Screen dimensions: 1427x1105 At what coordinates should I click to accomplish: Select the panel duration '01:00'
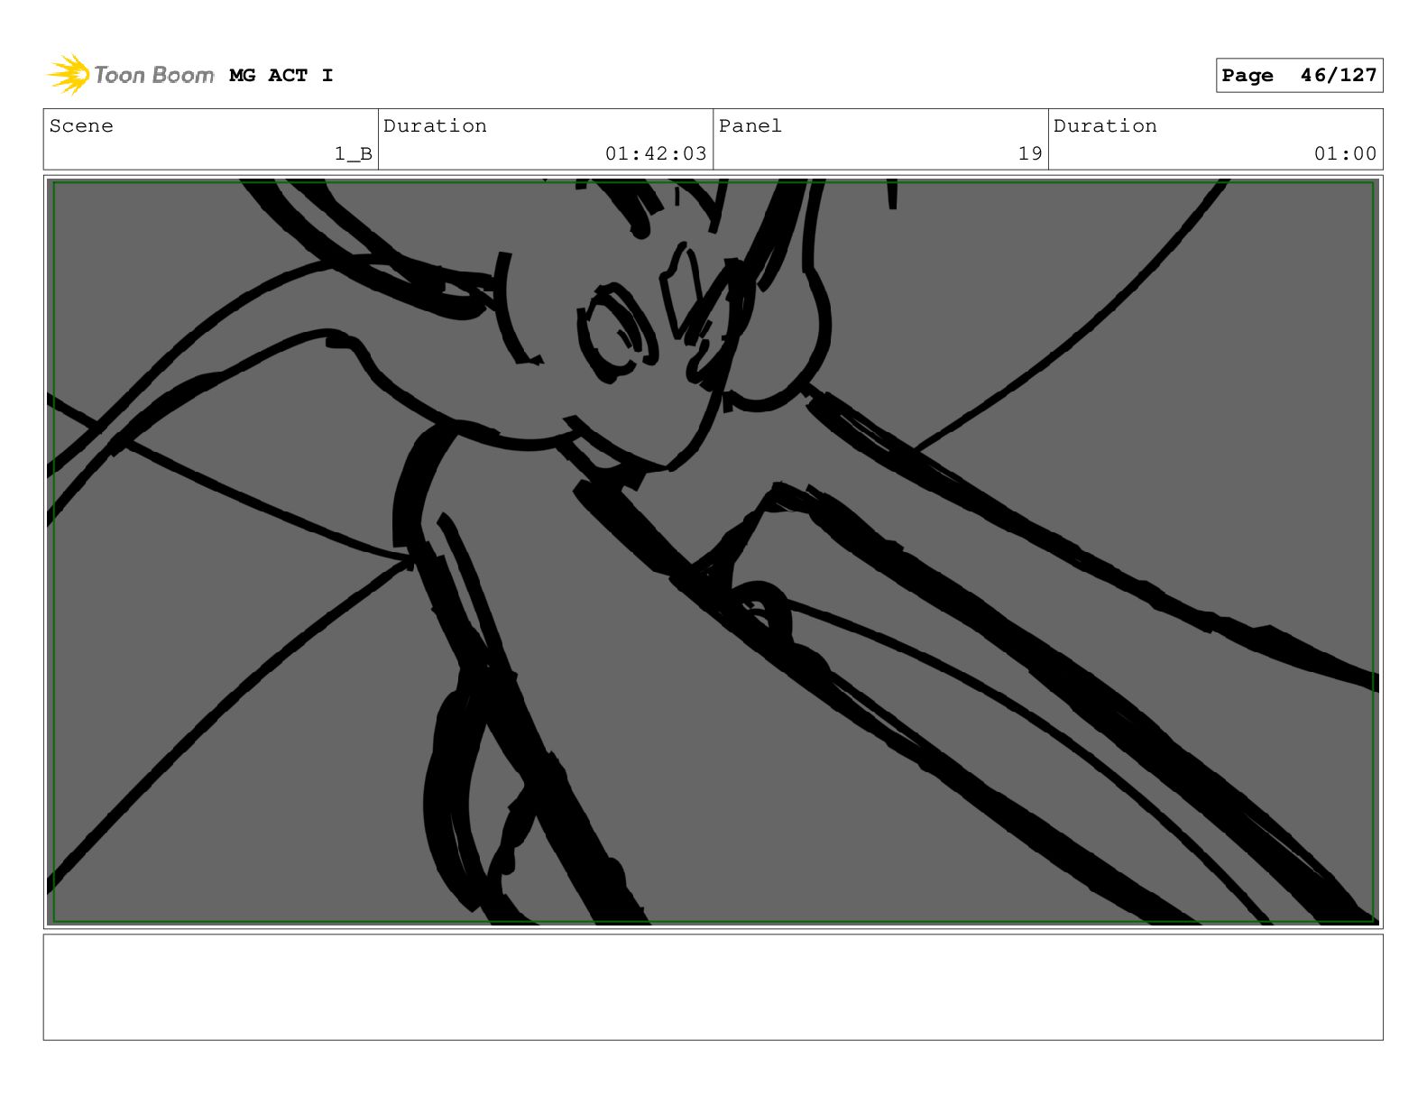click(x=1345, y=154)
